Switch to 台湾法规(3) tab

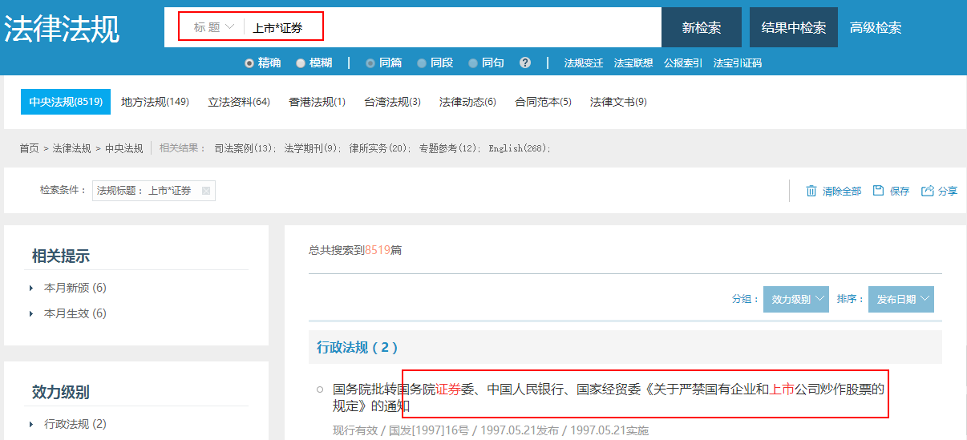point(392,102)
